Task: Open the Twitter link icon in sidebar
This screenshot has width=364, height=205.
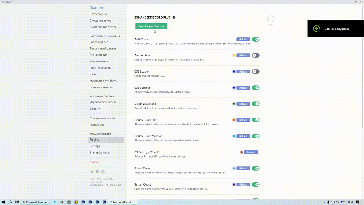Action: (92, 172)
